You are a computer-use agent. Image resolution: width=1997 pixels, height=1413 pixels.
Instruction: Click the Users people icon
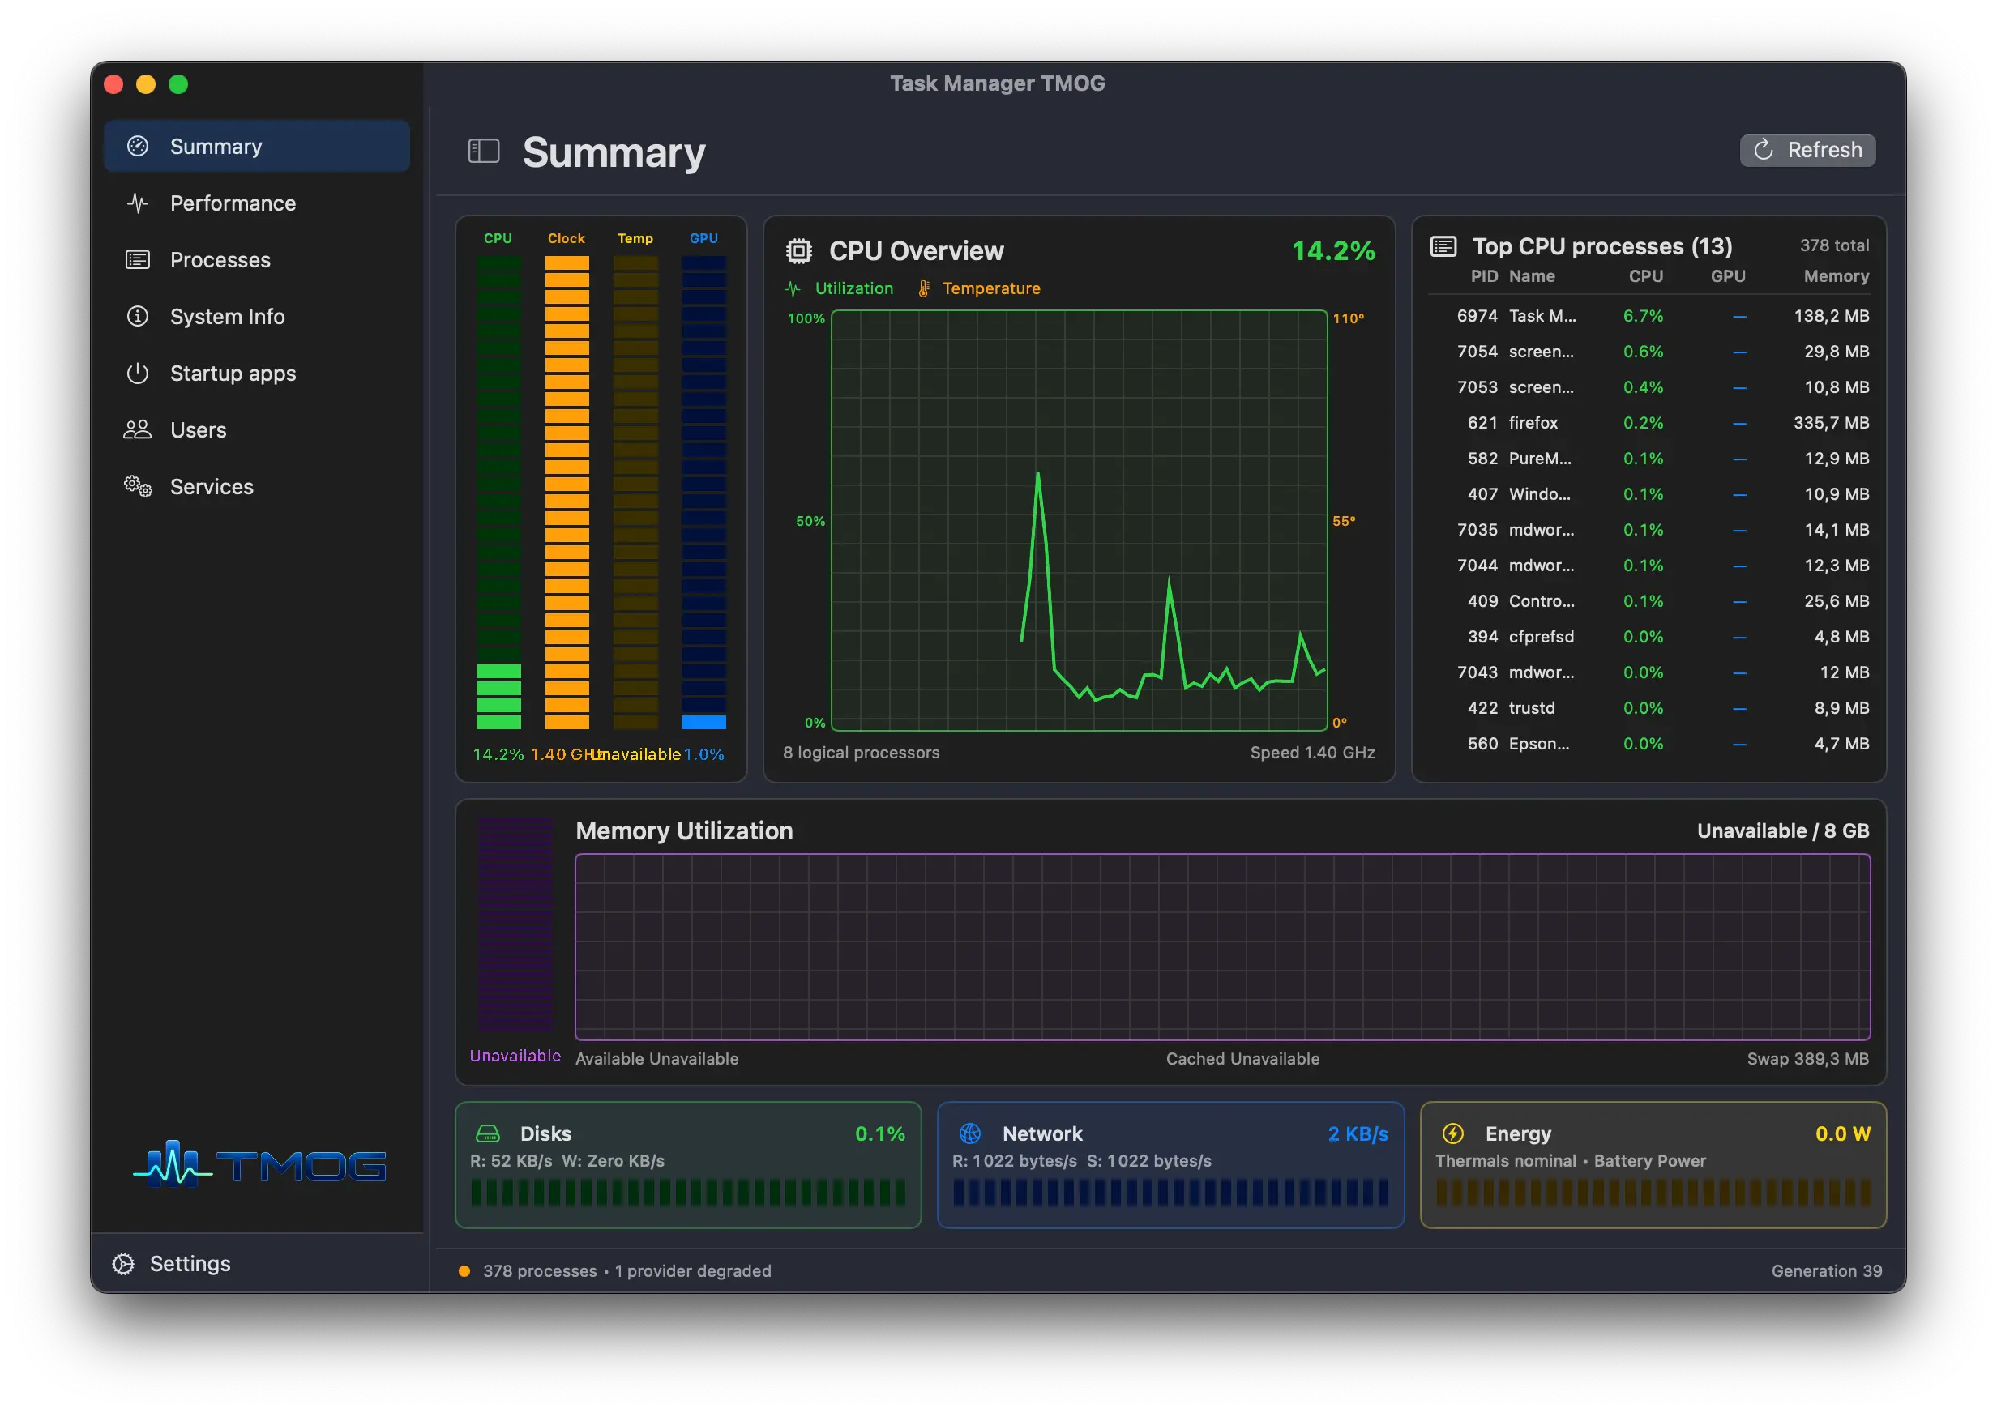pos(138,429)
